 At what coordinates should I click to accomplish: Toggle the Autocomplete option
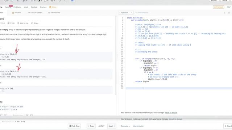click(x=142, y=13)
